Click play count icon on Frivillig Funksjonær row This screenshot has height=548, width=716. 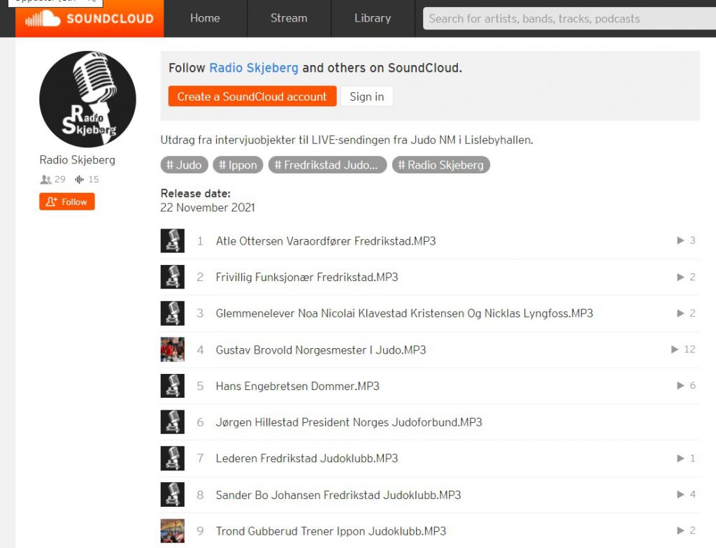point(680,277)
